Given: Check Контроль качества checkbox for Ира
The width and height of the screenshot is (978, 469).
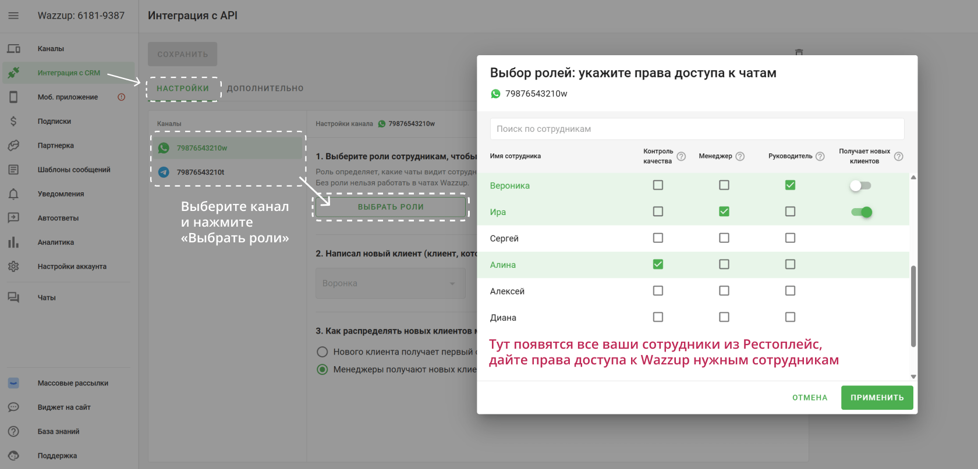Looking at the screenshot, I should tap(658, 212).
